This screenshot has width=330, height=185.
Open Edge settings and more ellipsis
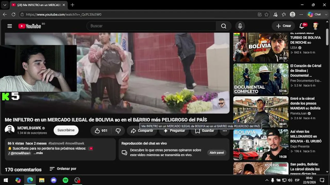[301, 14]
